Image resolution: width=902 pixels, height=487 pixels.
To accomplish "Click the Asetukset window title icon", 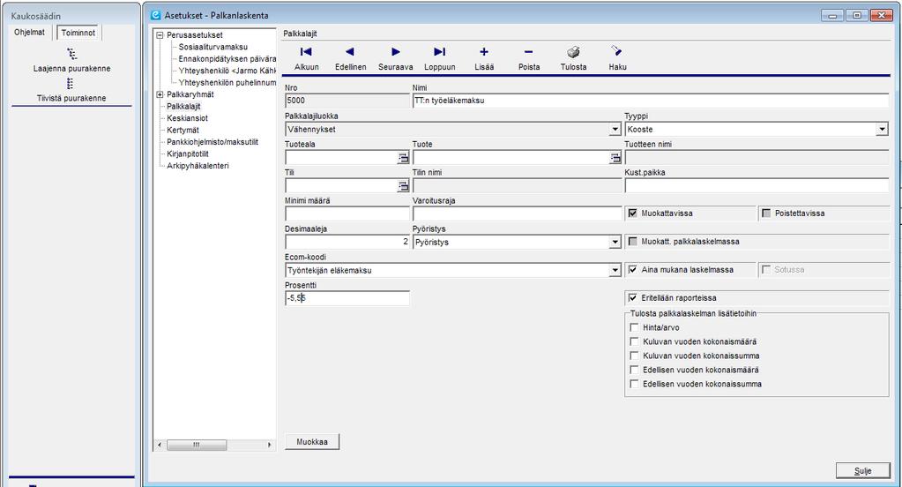I will click(156, 16).
